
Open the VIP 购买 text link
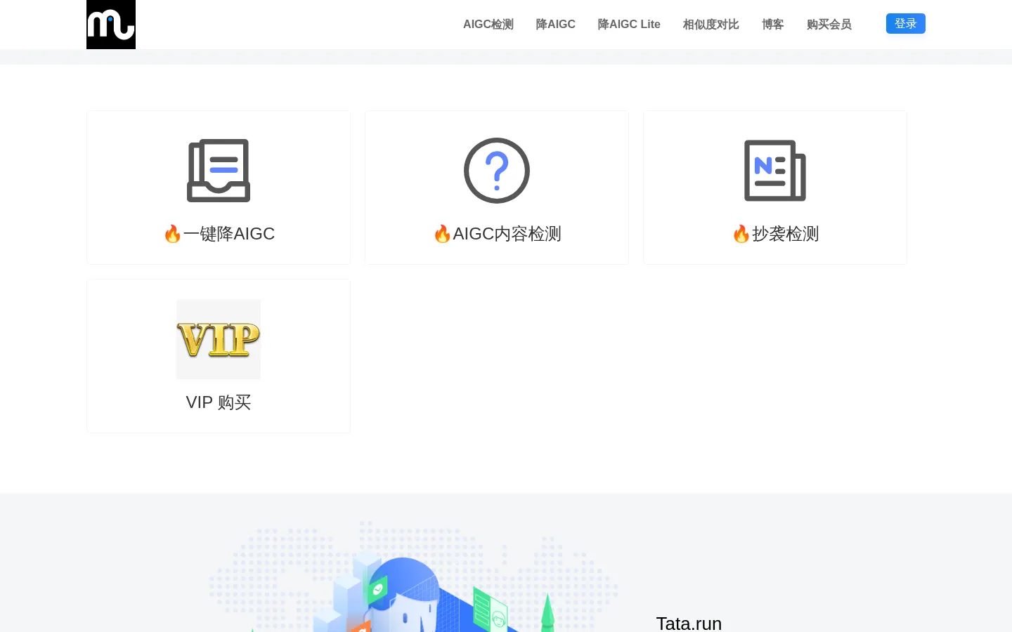tap(219, 402)
